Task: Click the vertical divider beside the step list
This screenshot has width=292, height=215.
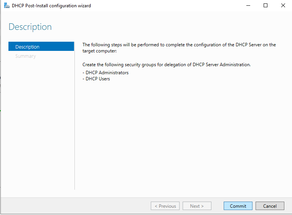Action: pyautogui.click(x=74, y=115)
